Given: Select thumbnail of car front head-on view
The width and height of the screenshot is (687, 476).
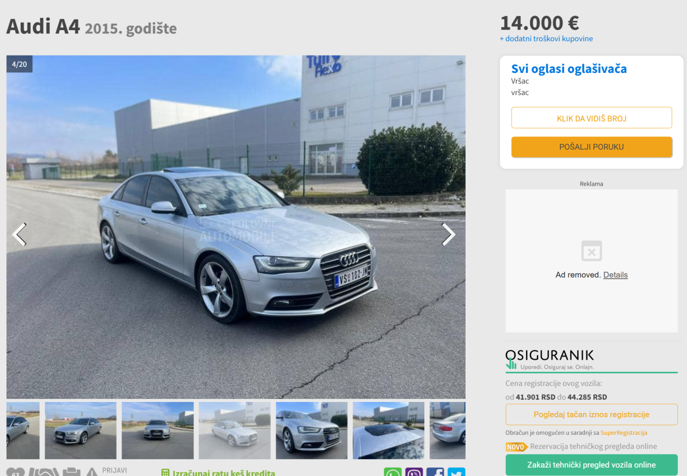Looking at the screenshot, I should click(157, 431).
